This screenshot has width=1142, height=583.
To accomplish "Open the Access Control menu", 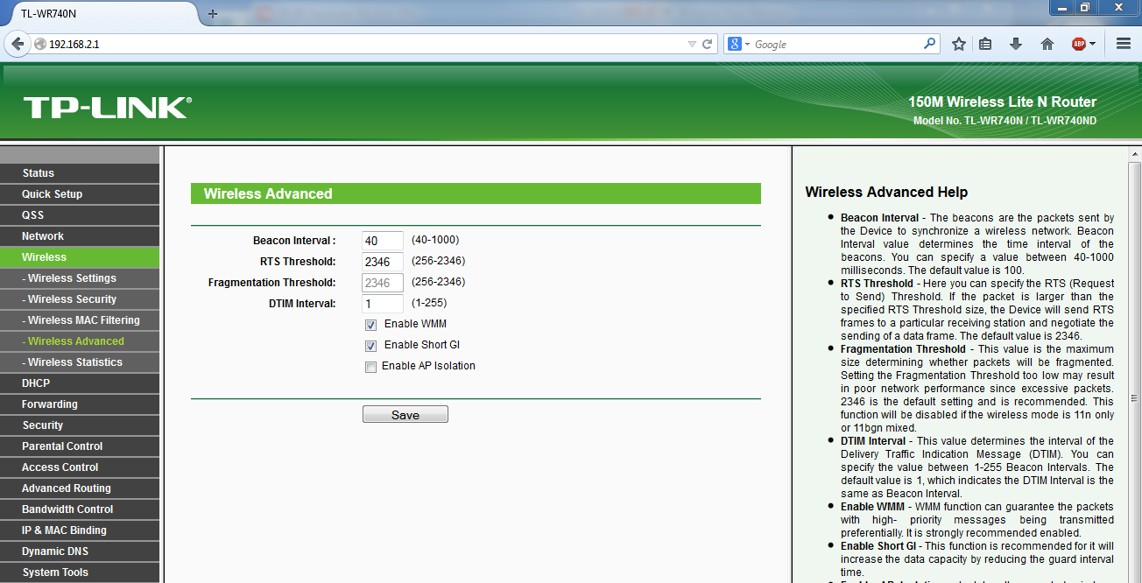I will tap(80, 467).
